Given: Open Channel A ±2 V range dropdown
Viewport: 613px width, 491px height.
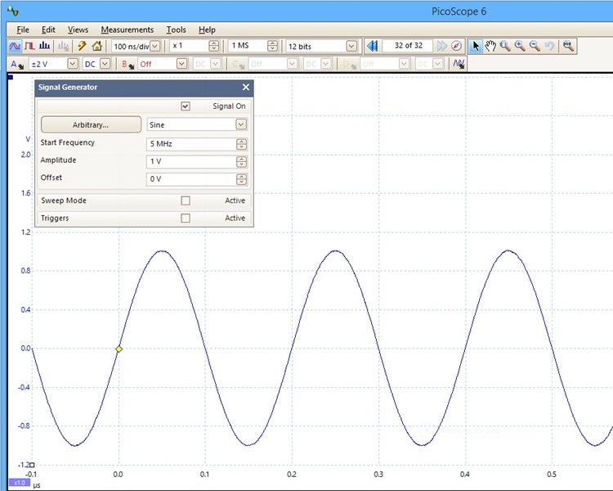Looking at the screenshot, I should click(73, 64).
